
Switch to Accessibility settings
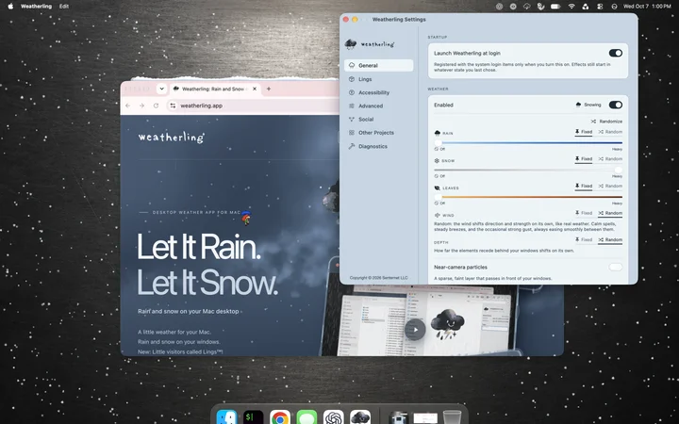click(x=378, y=92)
